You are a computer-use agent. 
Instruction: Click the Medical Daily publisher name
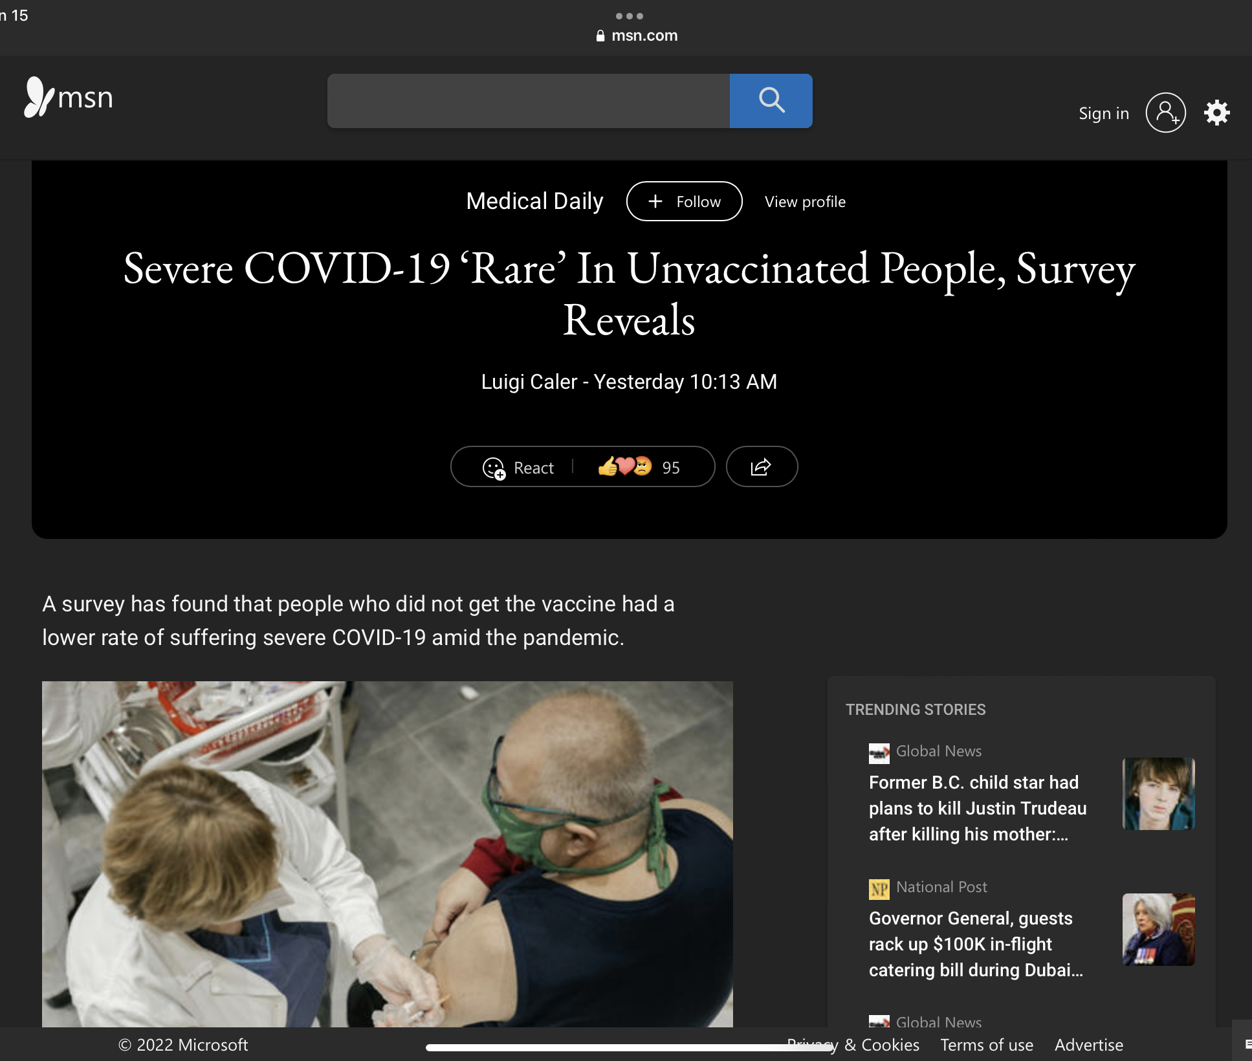(x=534, y=201)
